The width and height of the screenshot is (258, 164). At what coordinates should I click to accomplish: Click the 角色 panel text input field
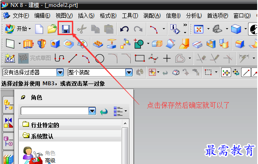click(x=55, y=111)
